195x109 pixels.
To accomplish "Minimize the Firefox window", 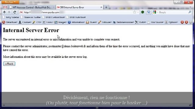I will click(x=176, y=2).
